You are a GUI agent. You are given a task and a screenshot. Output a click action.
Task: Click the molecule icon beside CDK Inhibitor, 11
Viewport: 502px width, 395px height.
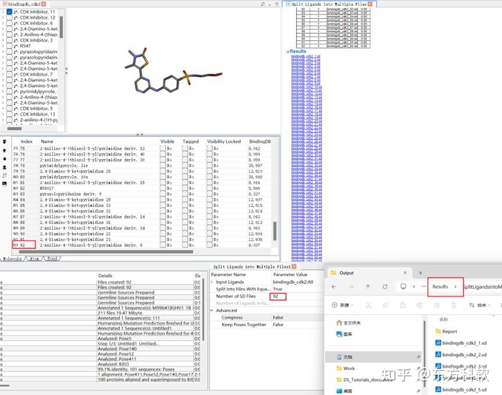click(x=16, y=12)
